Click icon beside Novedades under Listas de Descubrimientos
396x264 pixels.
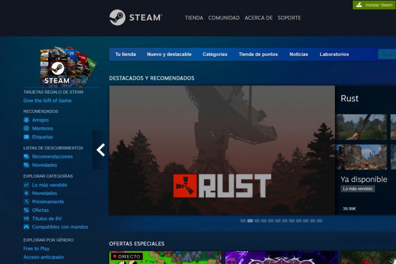pos(26,165)
